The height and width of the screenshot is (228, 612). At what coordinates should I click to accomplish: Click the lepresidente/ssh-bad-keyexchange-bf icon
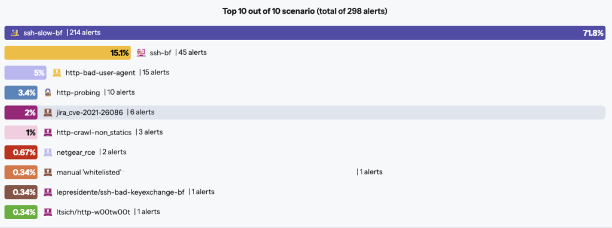[48, 192]
